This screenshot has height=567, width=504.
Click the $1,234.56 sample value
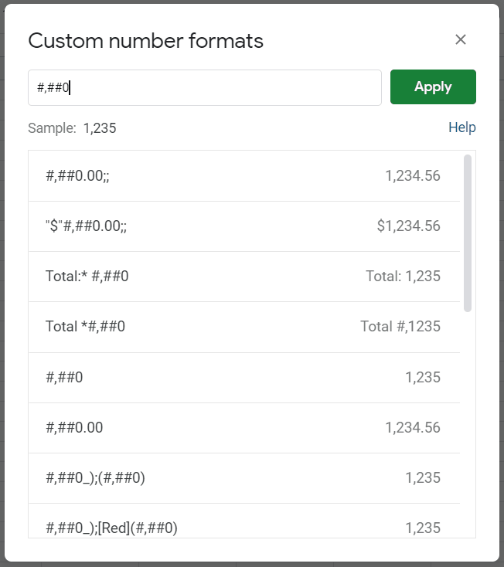408,226
